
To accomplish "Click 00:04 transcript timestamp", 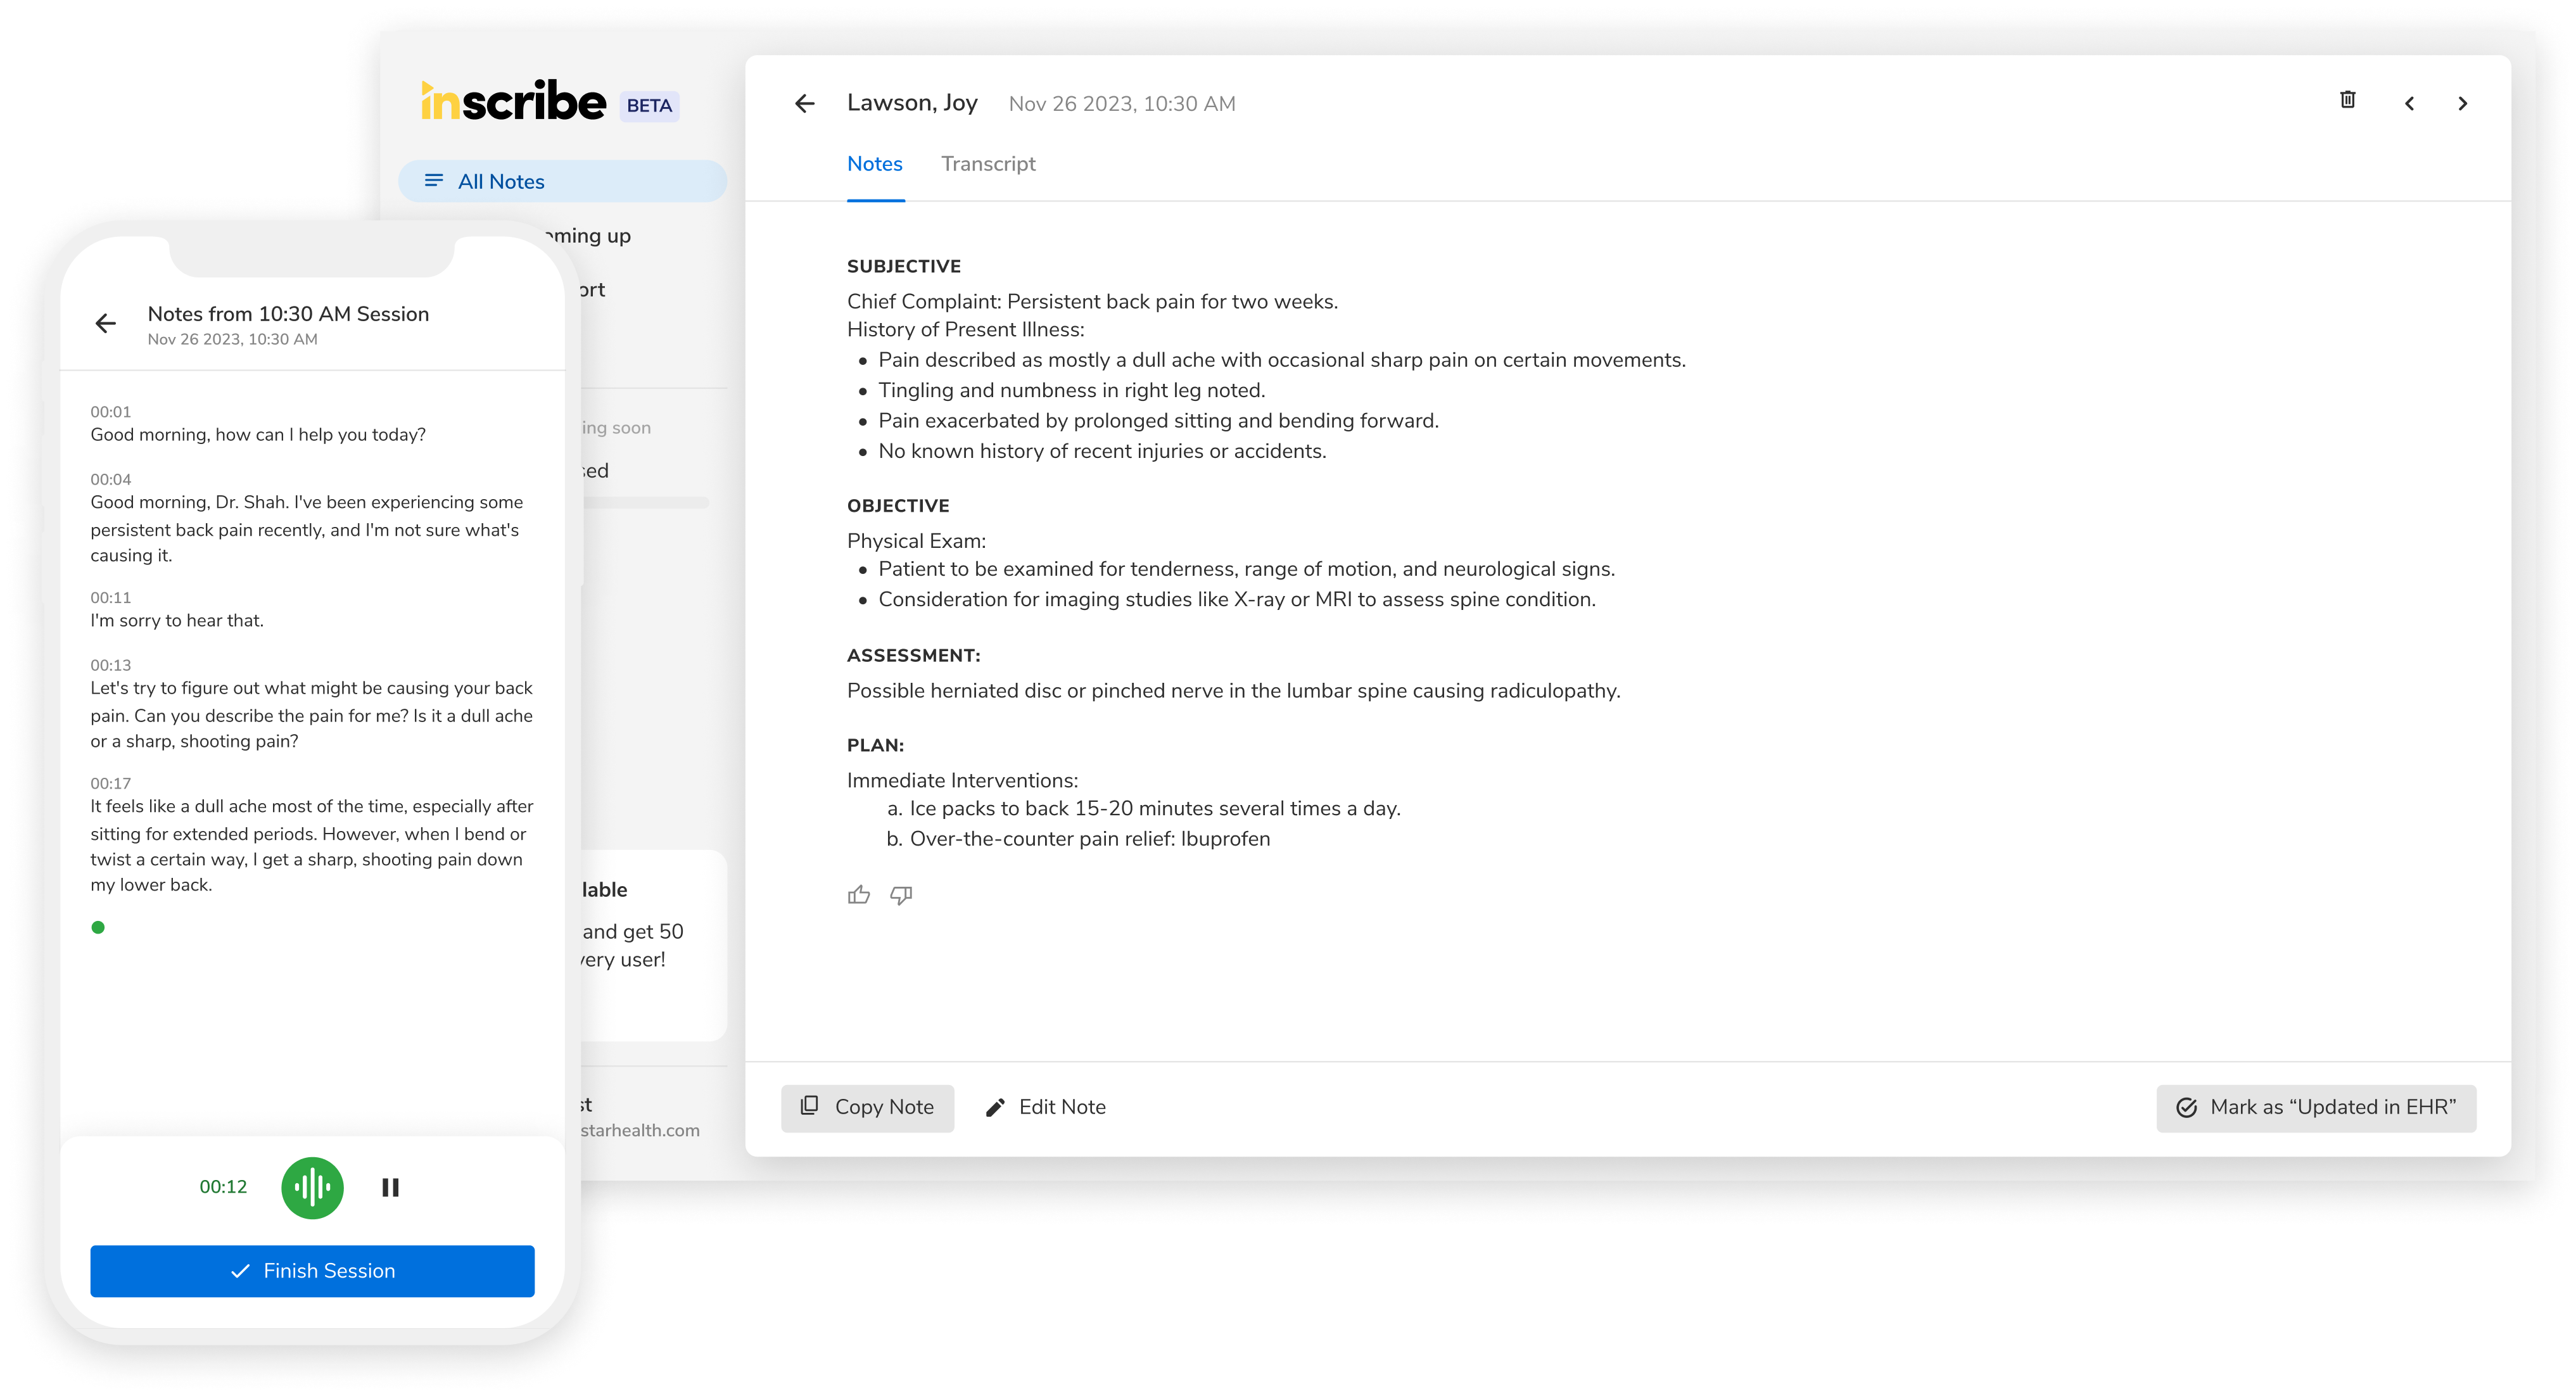I will 110,480.
